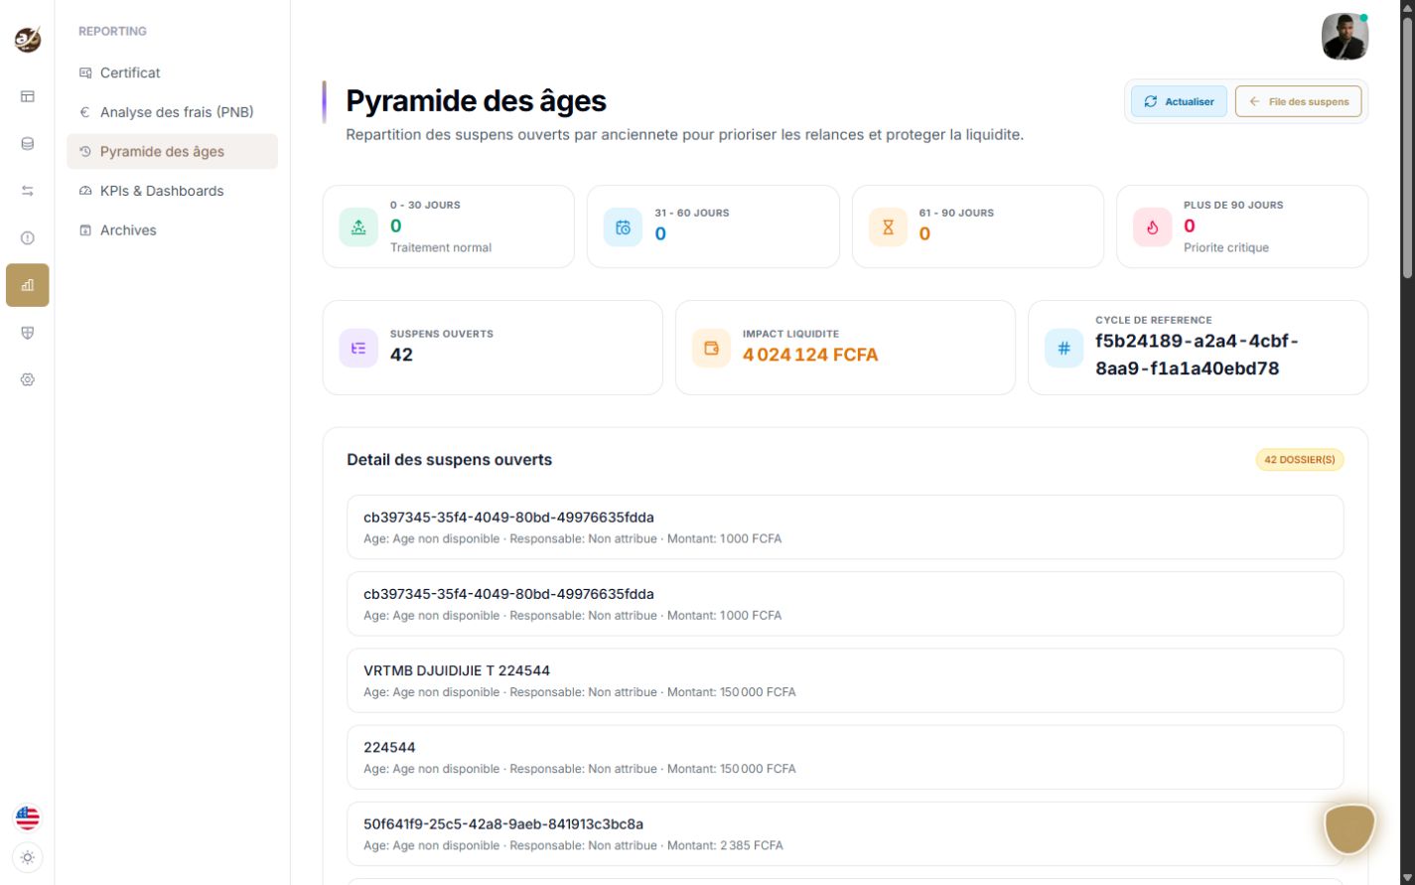The width and height of the screenshot is (1415, 885).
Task: Open Certificat in the Reporting menu
Action: 172,73
